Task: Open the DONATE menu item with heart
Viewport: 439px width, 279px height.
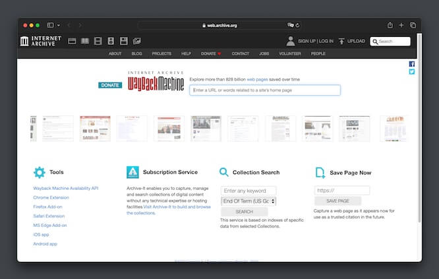Action: tap(211, 53)
